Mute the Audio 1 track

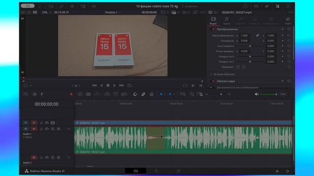[x=58, y=129]
